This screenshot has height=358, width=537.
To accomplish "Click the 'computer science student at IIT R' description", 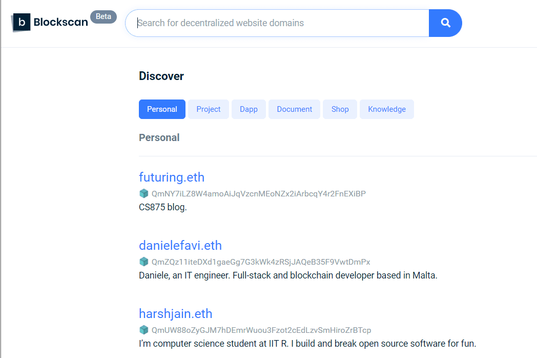I will point(307,344).
